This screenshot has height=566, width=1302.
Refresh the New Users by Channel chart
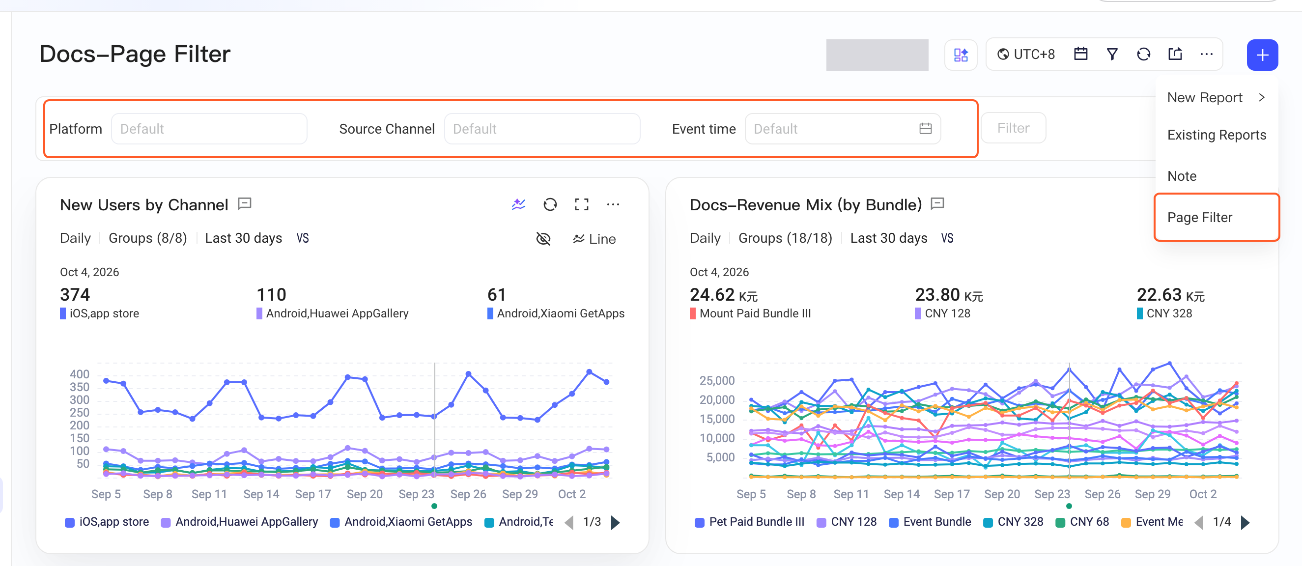(x=550, y=204)
